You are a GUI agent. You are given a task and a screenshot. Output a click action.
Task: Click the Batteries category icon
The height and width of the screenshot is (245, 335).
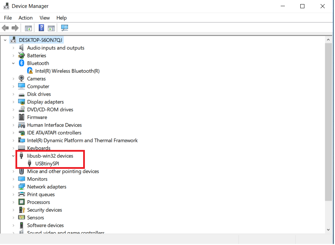point(21,56)
